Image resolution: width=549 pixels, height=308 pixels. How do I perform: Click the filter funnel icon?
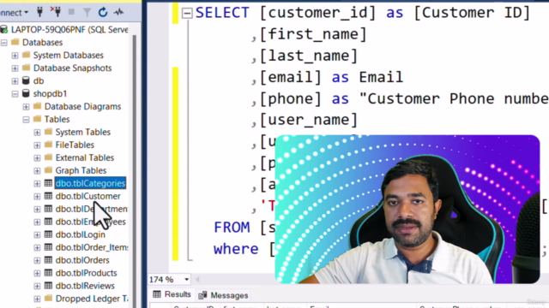click(x=87, y=13)
